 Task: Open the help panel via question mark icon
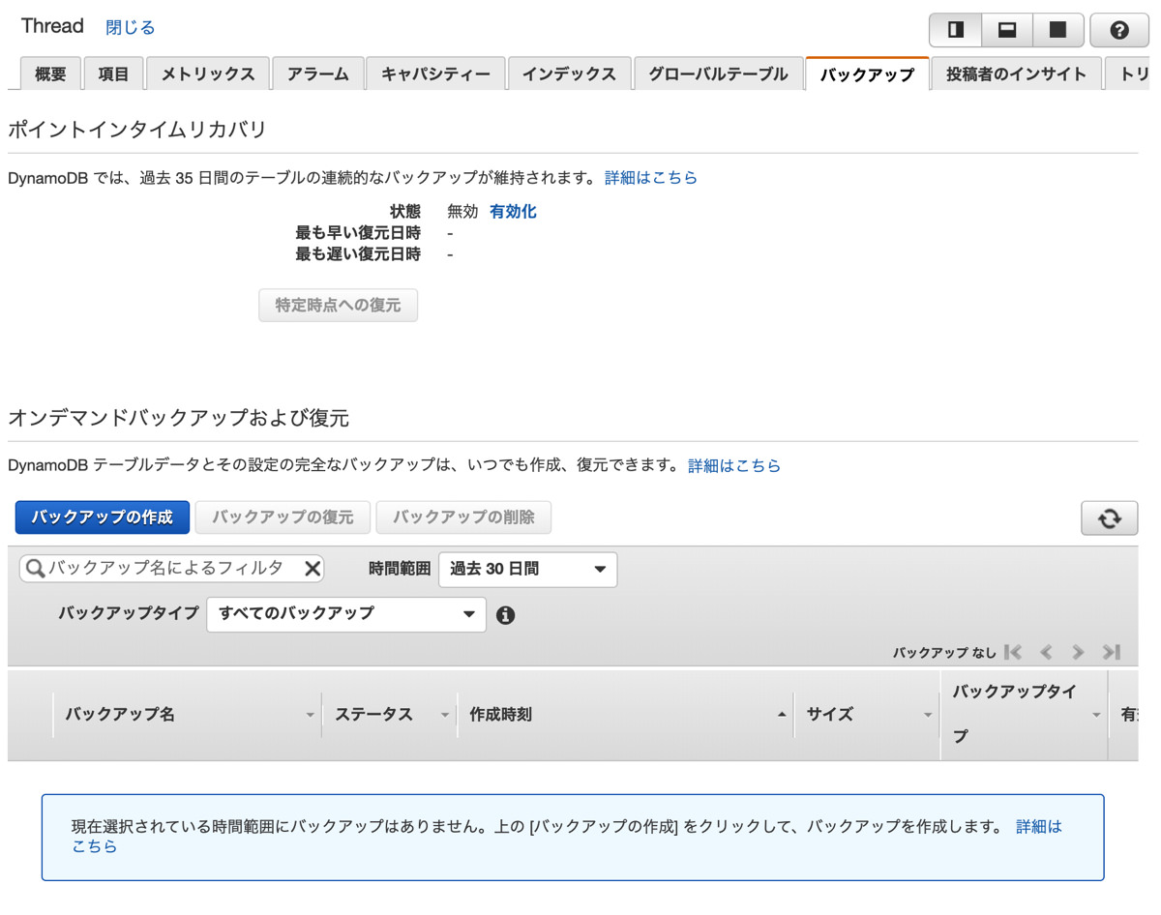click(x=1119, y=30)
